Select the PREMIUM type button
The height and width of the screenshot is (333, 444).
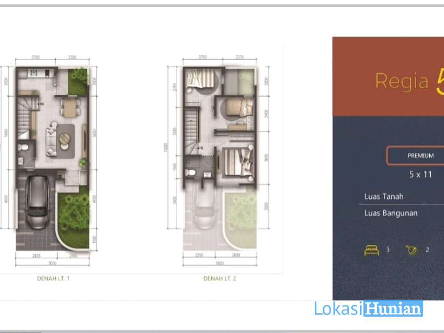tap(416, 155)
